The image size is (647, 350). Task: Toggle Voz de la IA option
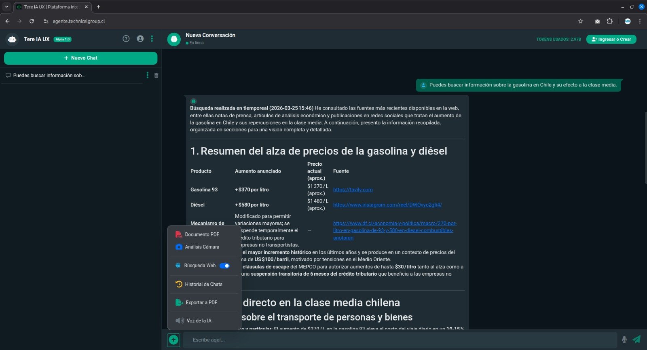[199, 321]
